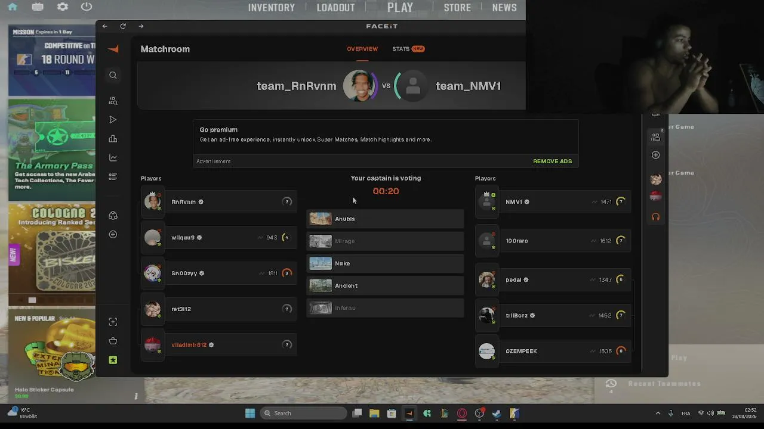Go back with the FACEIT back arrow
The height and width of the screenshot is (429, 764).
coord(104,26)
